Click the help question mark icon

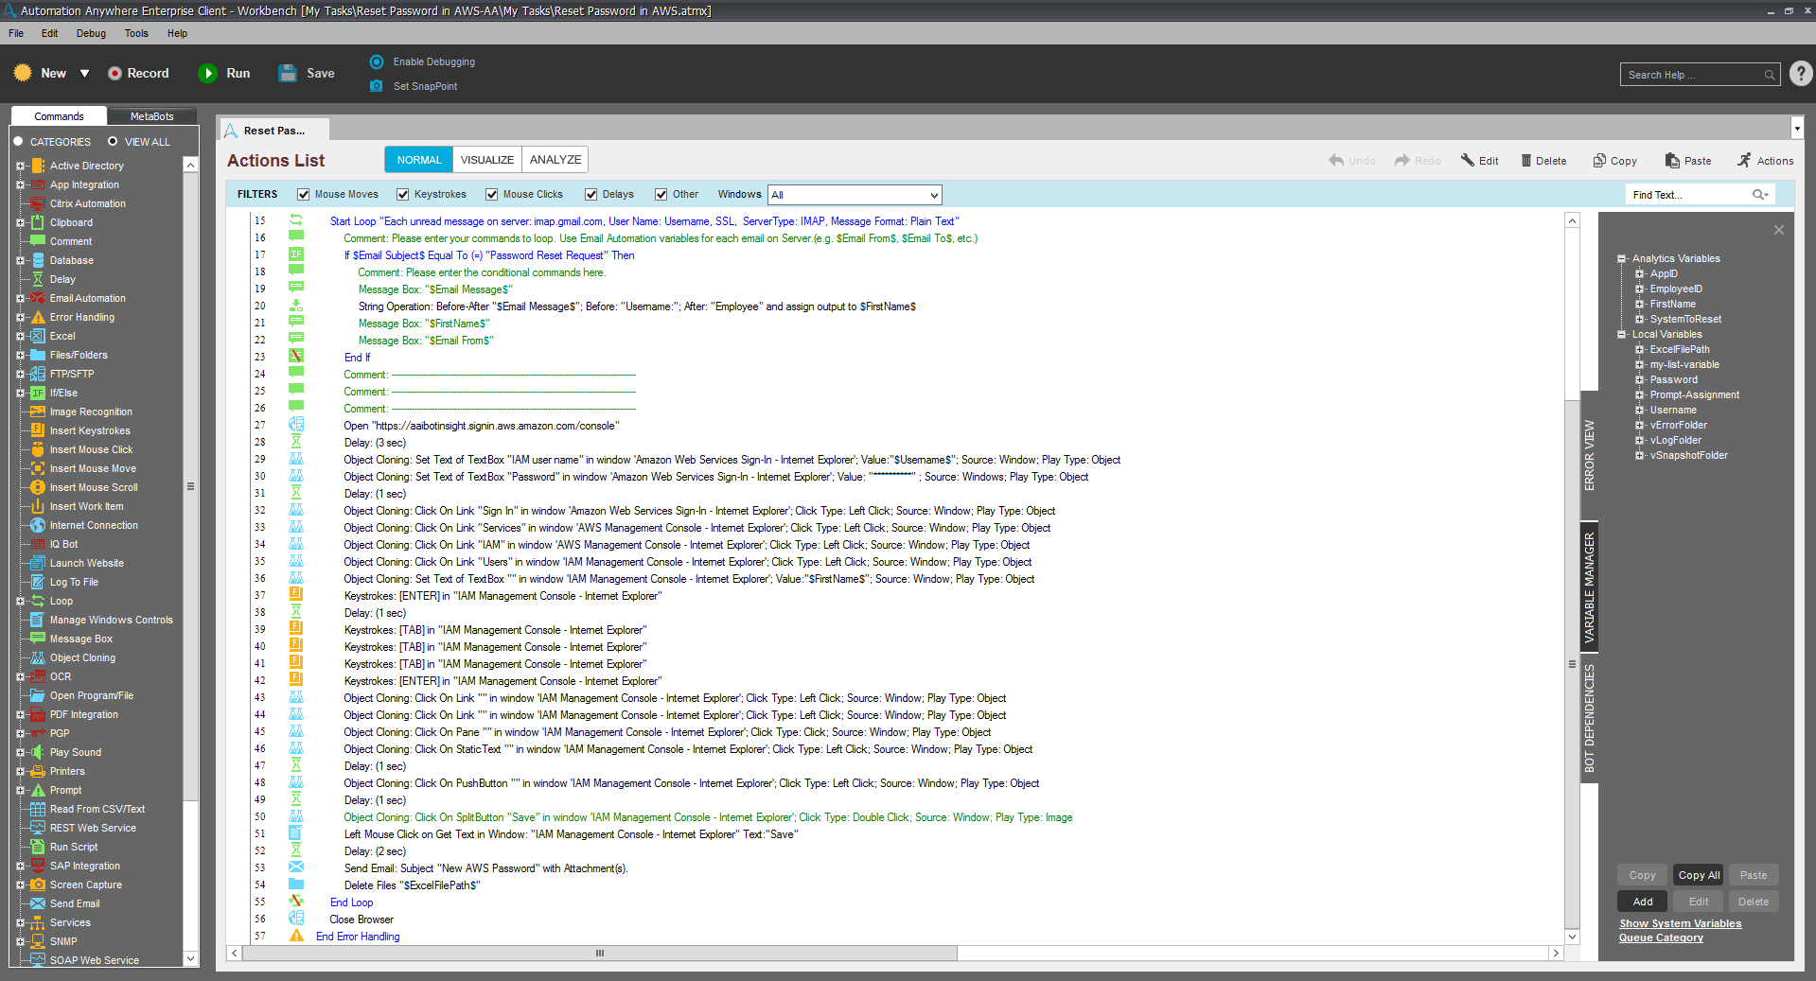[x=1801, y=74]
